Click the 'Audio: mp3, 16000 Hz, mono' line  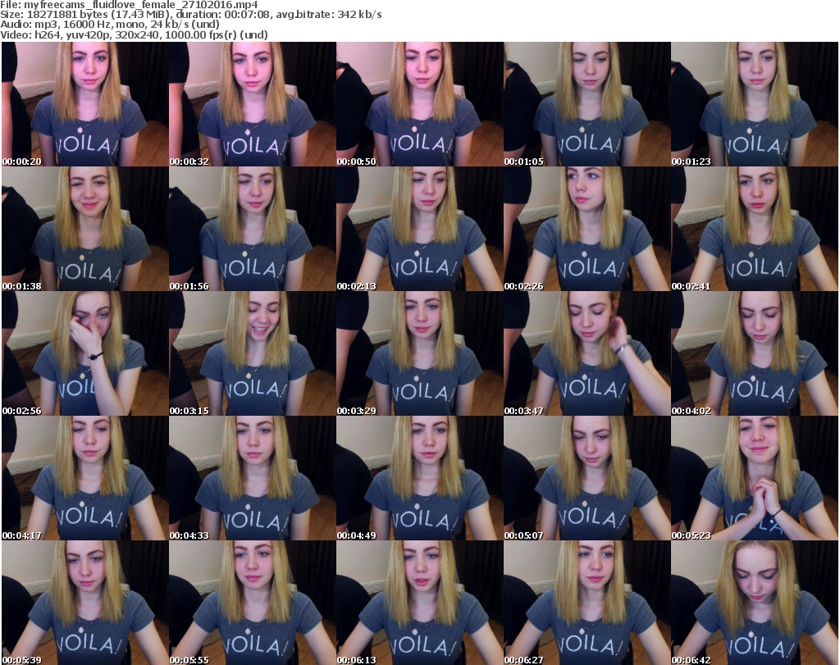coord(110,25)
